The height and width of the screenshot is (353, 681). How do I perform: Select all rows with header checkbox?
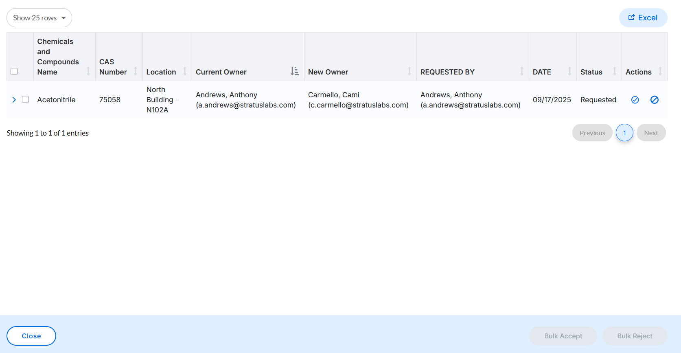click(14, 72)
